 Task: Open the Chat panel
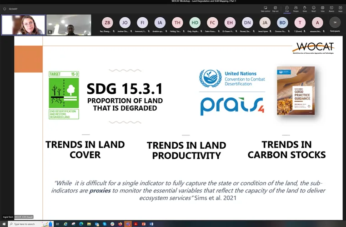(287, 8)
